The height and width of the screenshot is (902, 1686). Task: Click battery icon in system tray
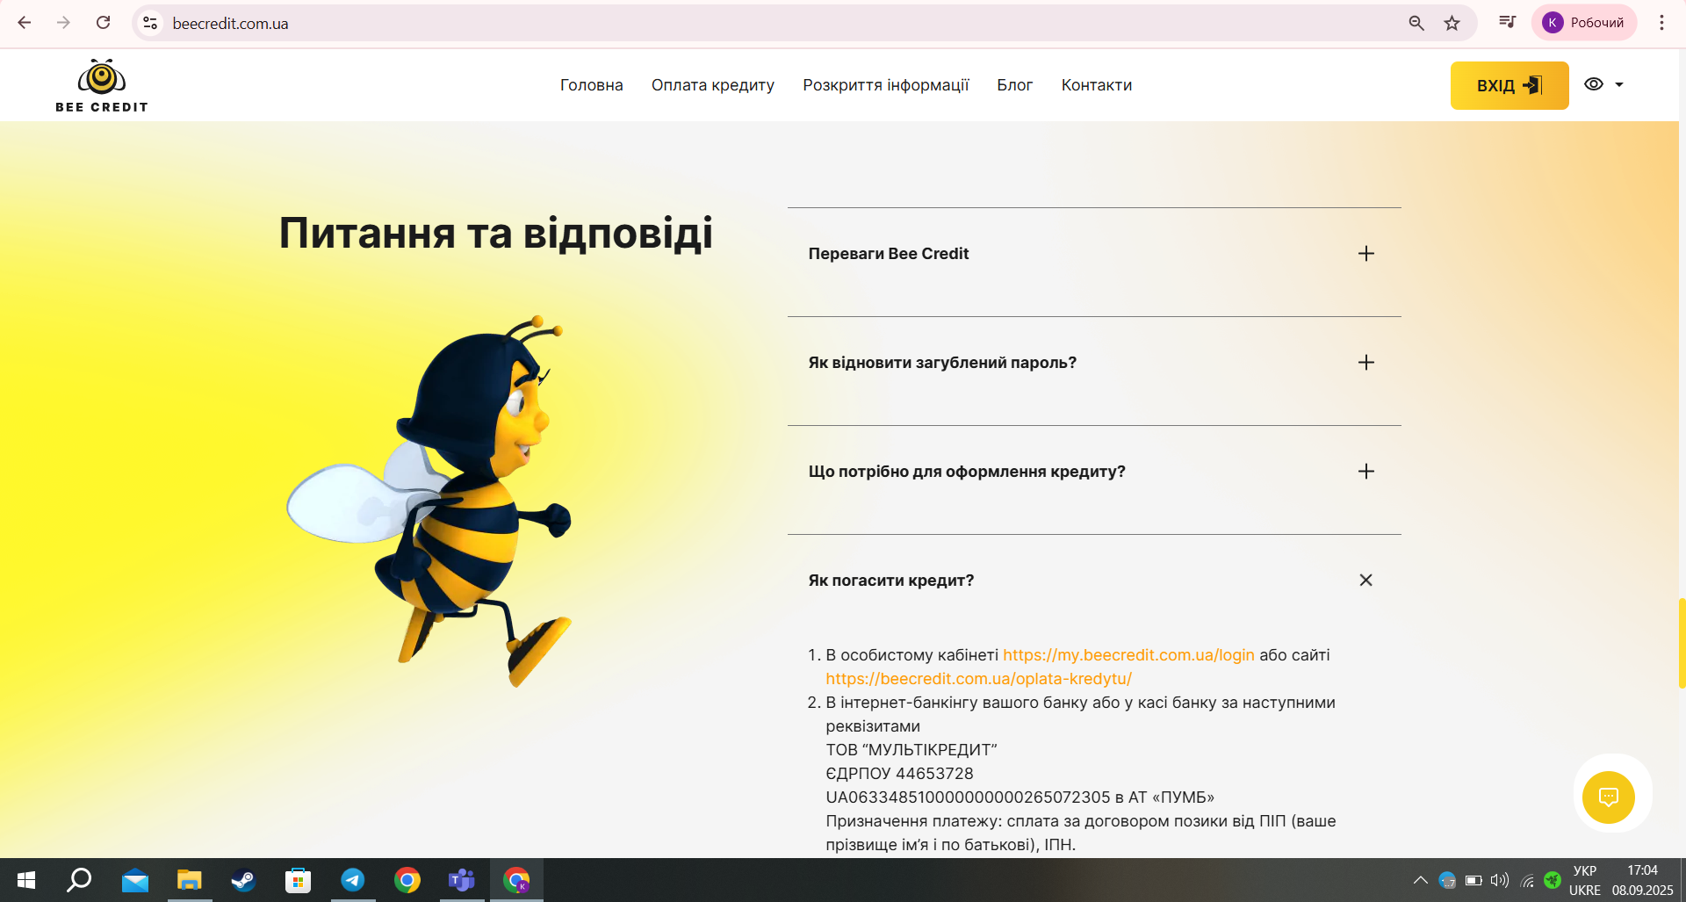(1473, 880)
